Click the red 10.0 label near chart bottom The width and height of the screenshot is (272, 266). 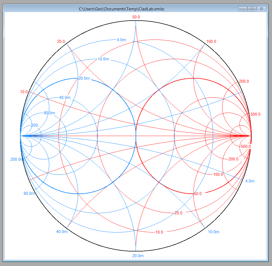click(159, 232)
